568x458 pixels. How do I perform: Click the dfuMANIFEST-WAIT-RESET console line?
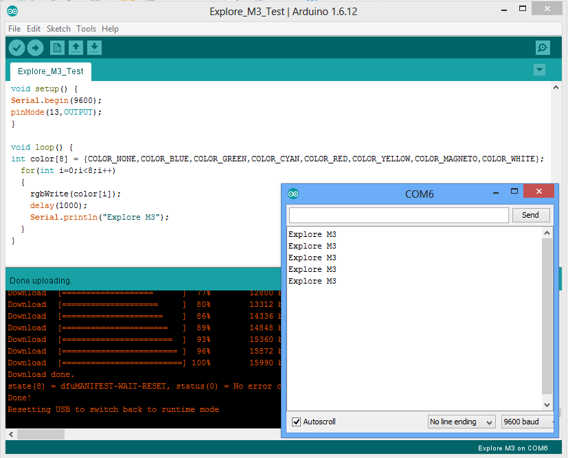144,387
